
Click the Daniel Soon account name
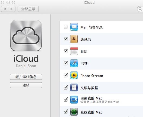pyautogui.click(x=26, y=66)
